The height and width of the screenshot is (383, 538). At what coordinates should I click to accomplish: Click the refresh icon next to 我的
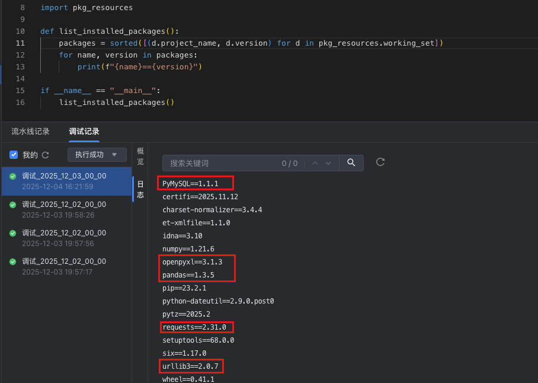click(46, 155)
